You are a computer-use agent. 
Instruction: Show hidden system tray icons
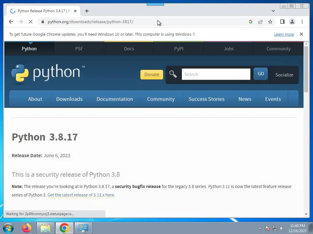pos(260,228)
